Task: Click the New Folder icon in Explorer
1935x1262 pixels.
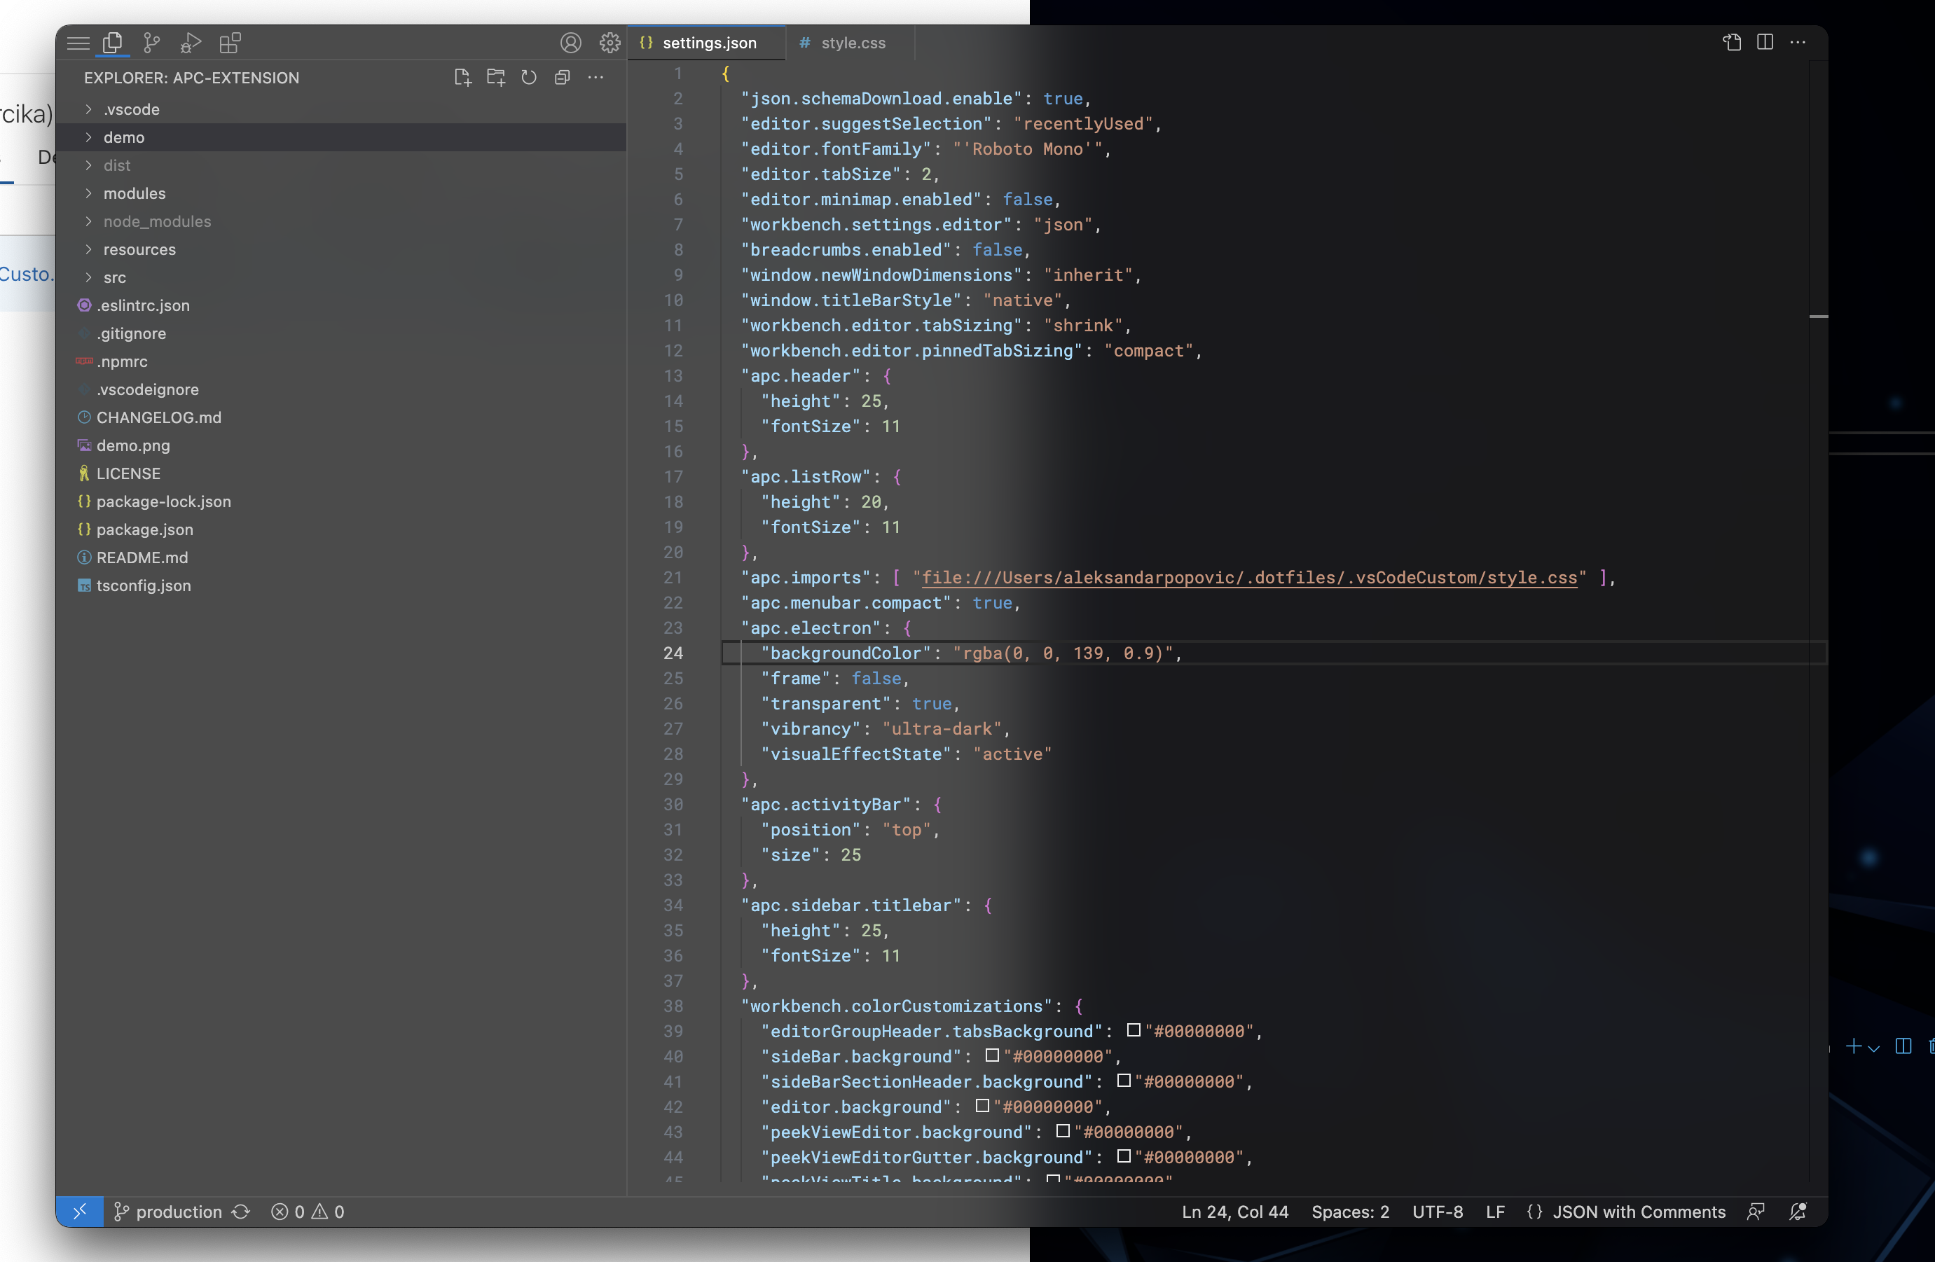Action: pyautogui.click(x=496, y=77)
